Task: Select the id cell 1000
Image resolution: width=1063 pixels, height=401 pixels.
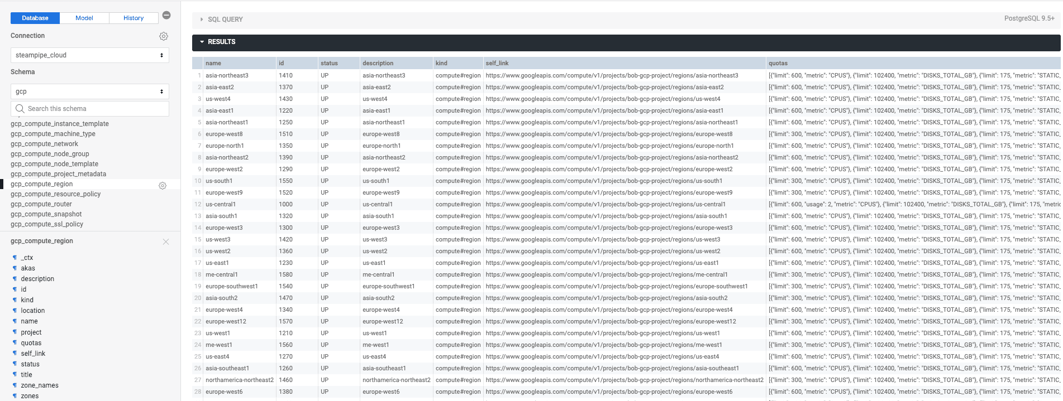Action: point(297,204)
